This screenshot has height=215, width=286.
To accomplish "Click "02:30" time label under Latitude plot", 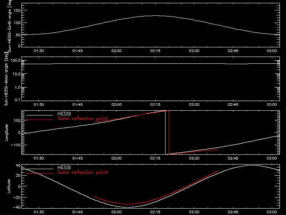I will (194, 212).
